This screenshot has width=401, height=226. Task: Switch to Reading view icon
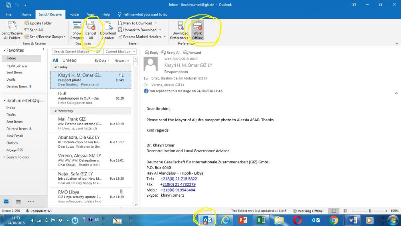(345, 211)
